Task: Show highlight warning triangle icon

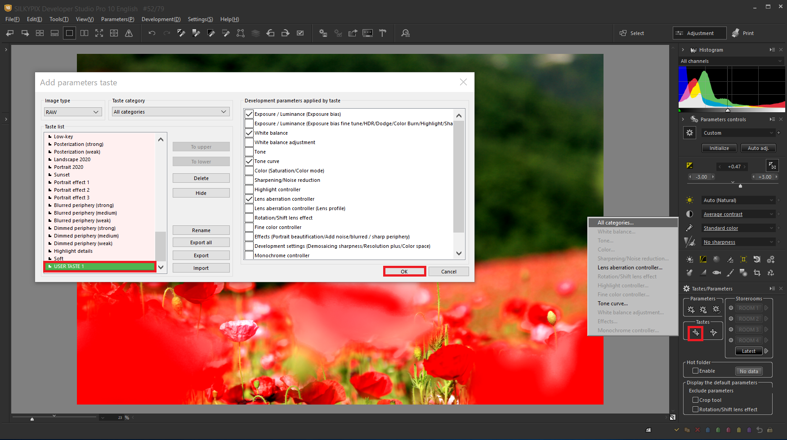Action: click(x=129, y=33)
